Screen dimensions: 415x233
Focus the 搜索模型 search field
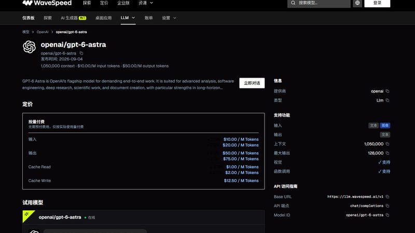coord(319,3)
